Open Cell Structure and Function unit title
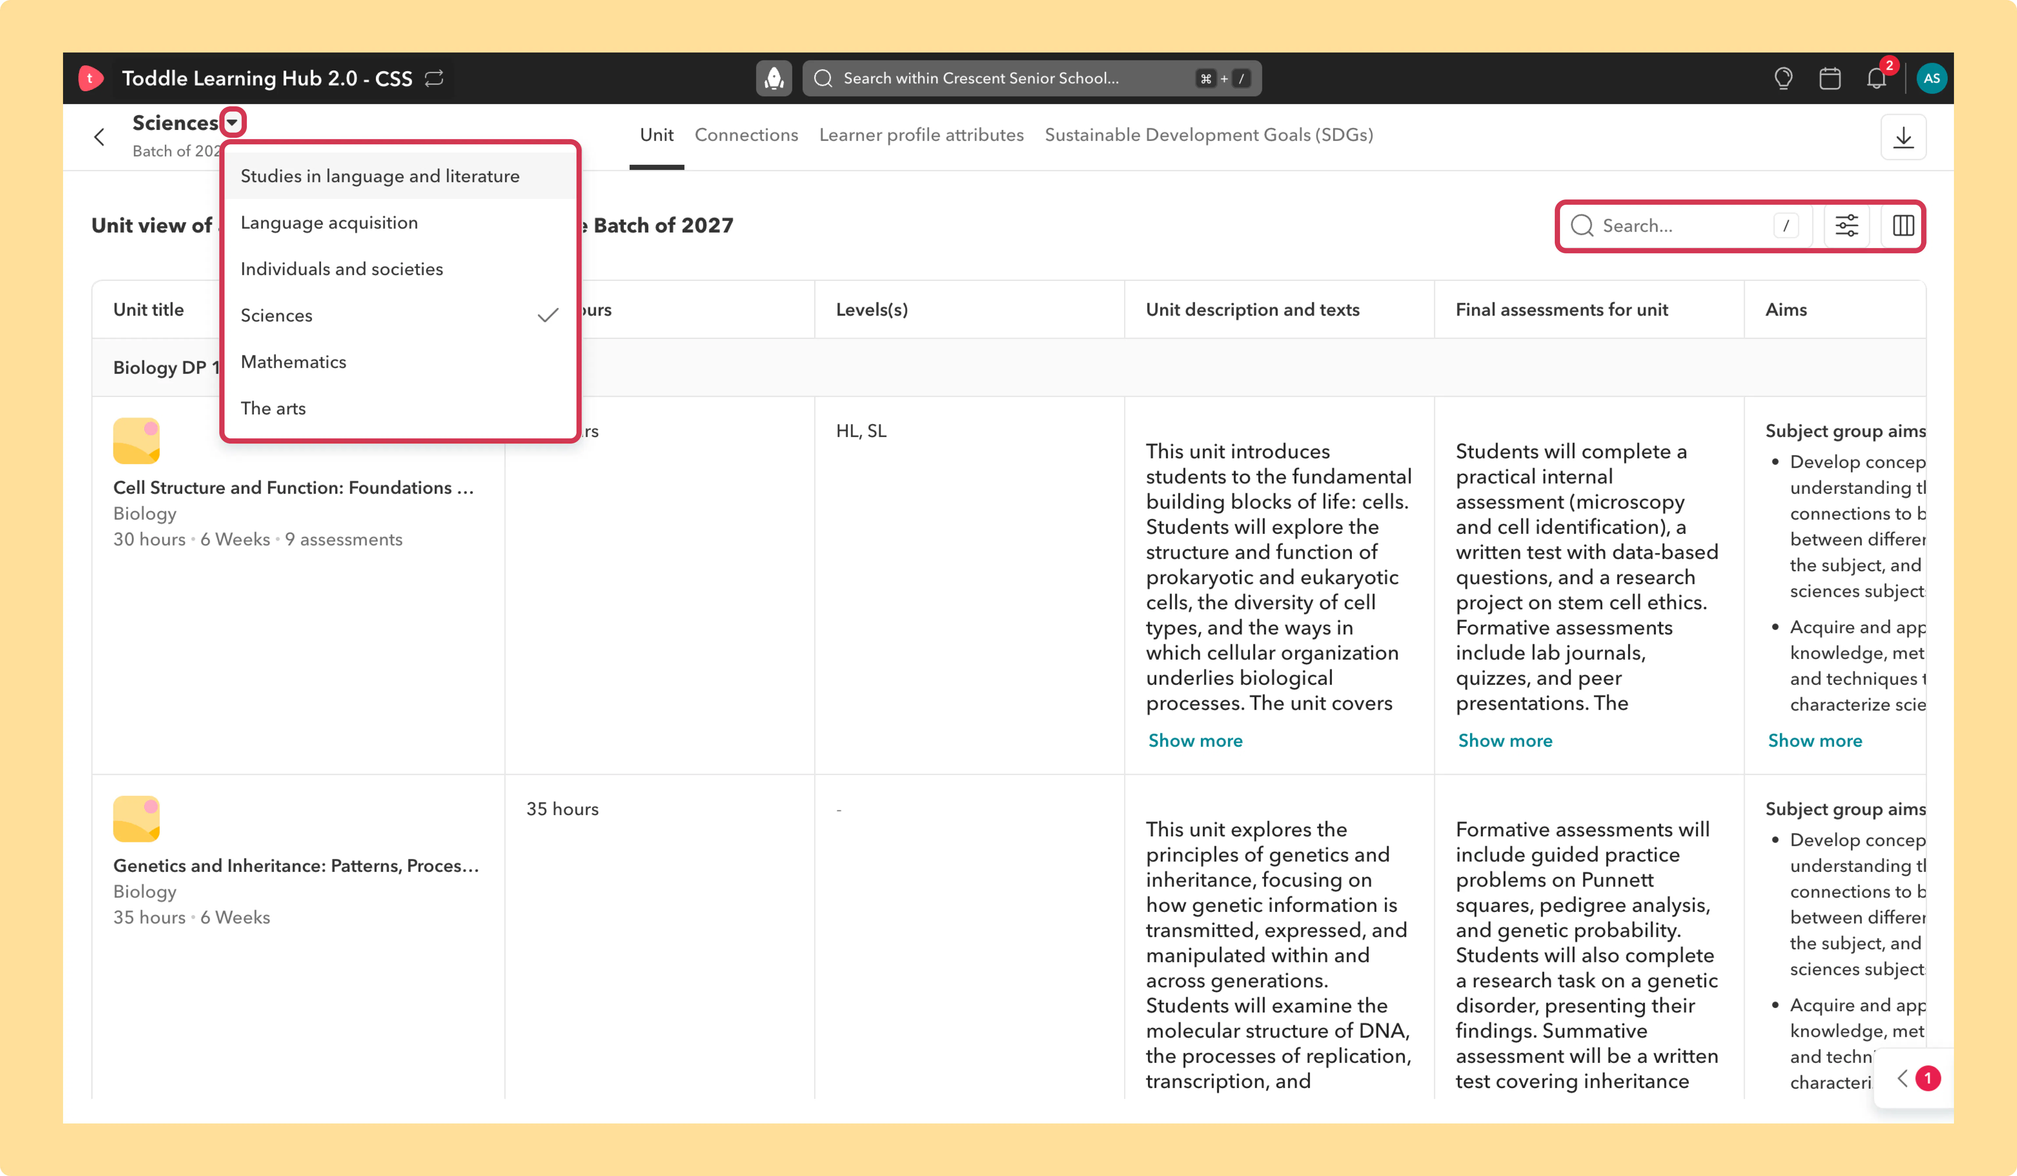 (294, 487)
